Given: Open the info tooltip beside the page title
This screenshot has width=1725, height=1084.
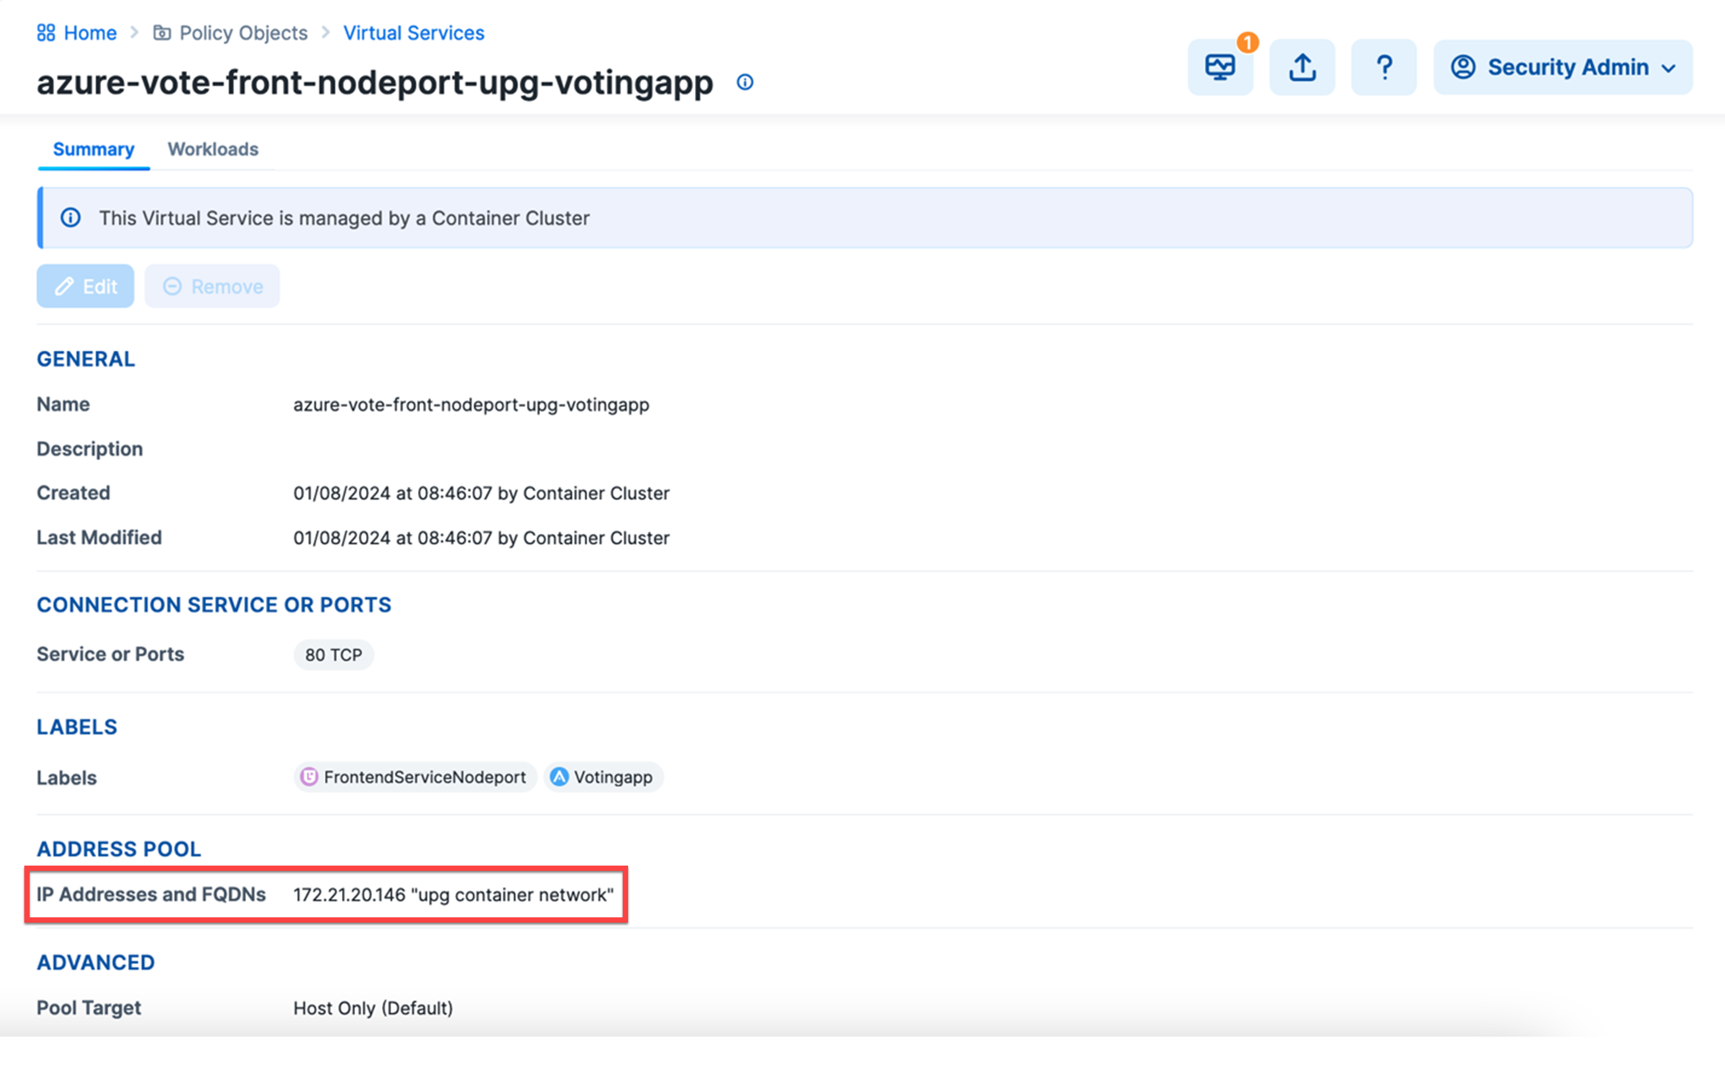Looking at the screenshot, I should (745, 82).
